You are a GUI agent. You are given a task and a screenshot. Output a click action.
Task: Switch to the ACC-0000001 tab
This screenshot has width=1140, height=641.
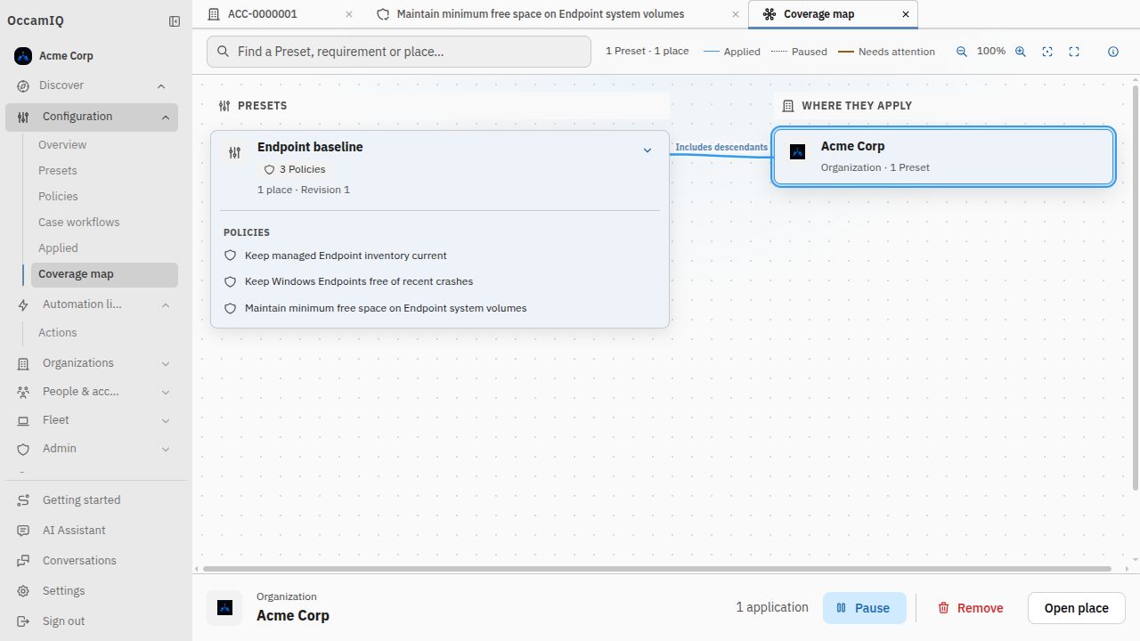[x=264, y=14]
